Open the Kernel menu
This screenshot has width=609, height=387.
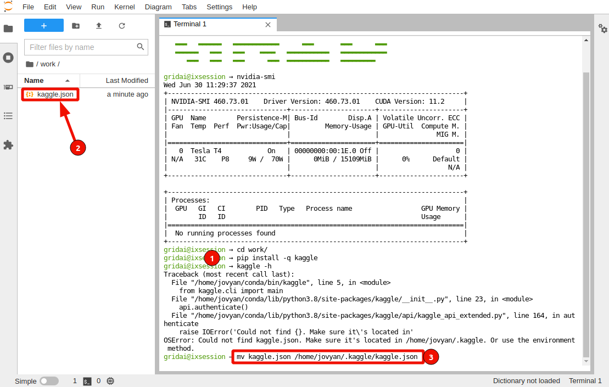point(125,7)
